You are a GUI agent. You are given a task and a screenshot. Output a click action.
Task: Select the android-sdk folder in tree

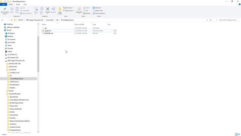(12, 66)
